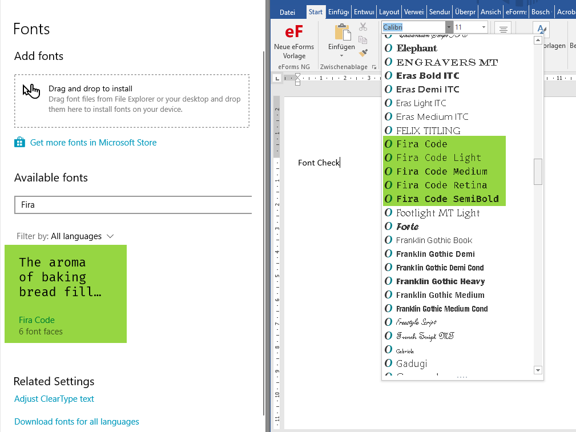Click the Copy icon in the Zwischenablage group

click(362, 41)
